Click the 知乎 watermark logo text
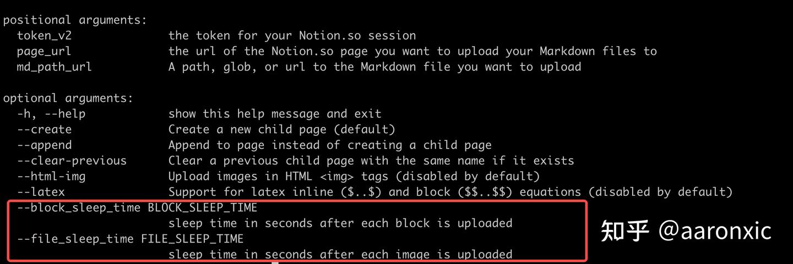The image size is (793, 264). coord(624,230)
